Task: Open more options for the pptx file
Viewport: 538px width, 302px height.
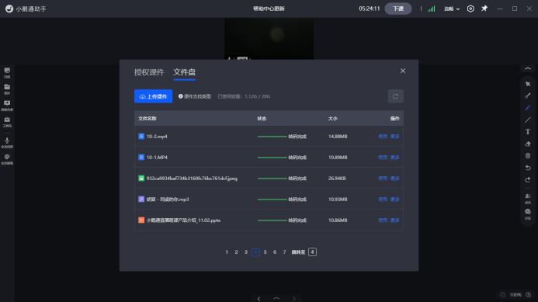Action: (395, 220)
